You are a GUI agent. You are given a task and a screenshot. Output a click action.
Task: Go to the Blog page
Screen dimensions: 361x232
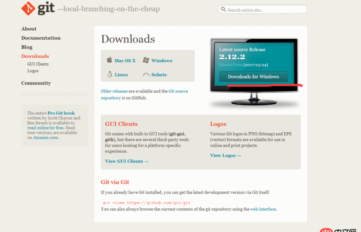pyautogui.click(x=27, y=47)
